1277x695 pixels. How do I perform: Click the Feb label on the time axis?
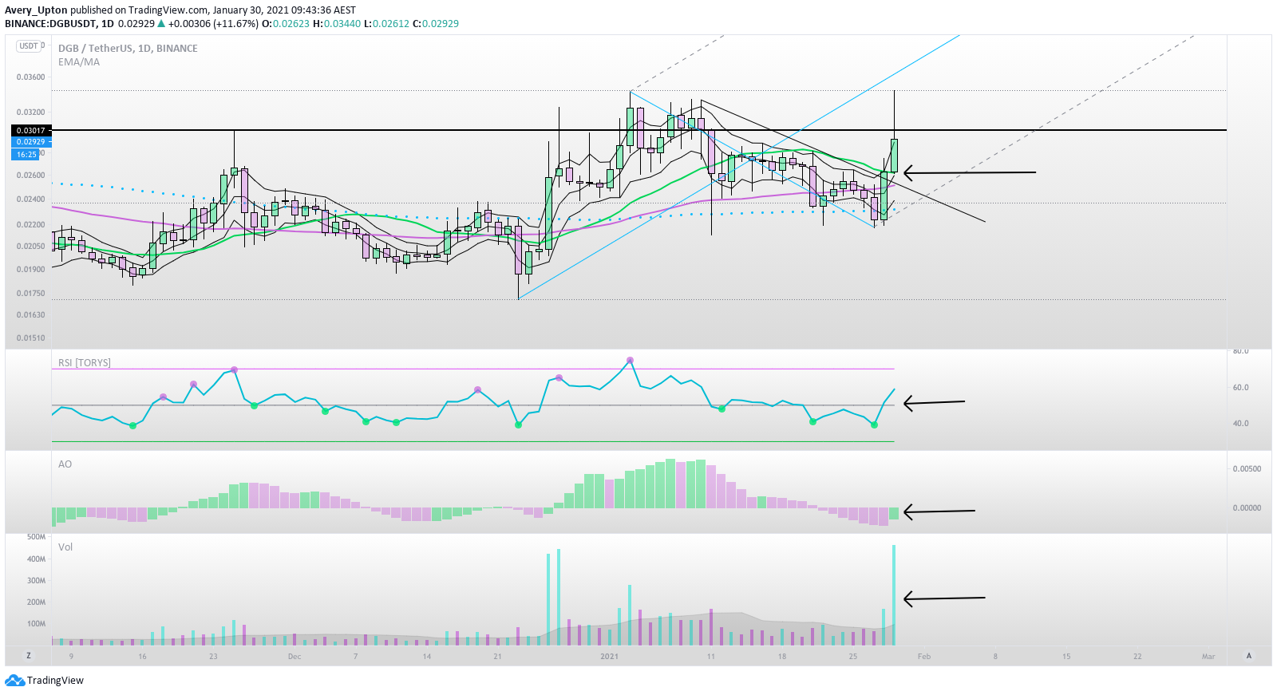[923, 657]
